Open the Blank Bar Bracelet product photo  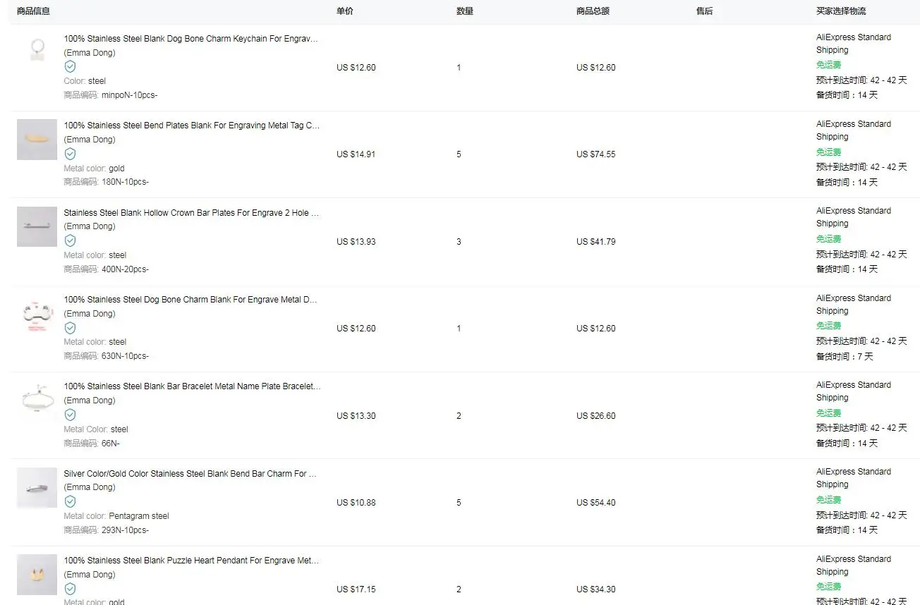pos(37,400)
